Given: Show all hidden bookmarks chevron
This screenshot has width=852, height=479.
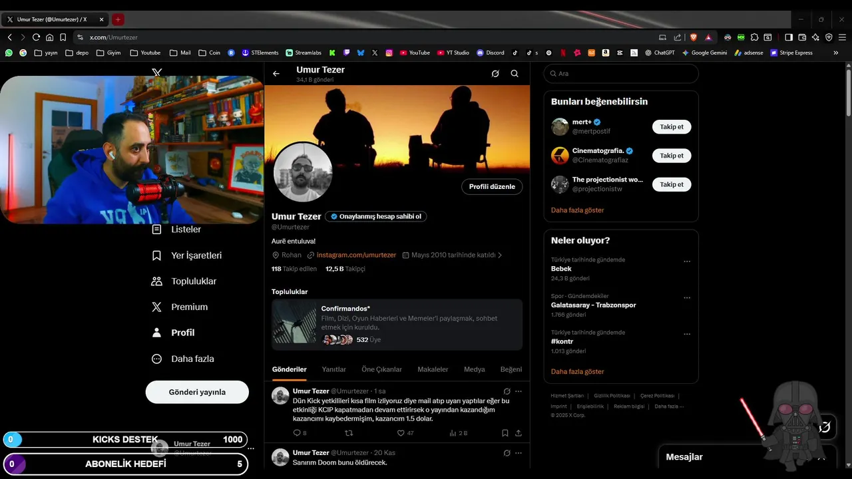Looking at the screenshot, I should click(x=836, y=53).
